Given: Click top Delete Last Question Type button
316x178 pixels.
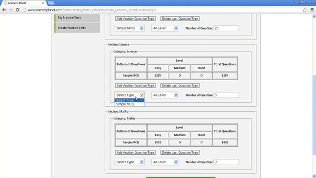Looking at the screenshot, I should (180, 19).
